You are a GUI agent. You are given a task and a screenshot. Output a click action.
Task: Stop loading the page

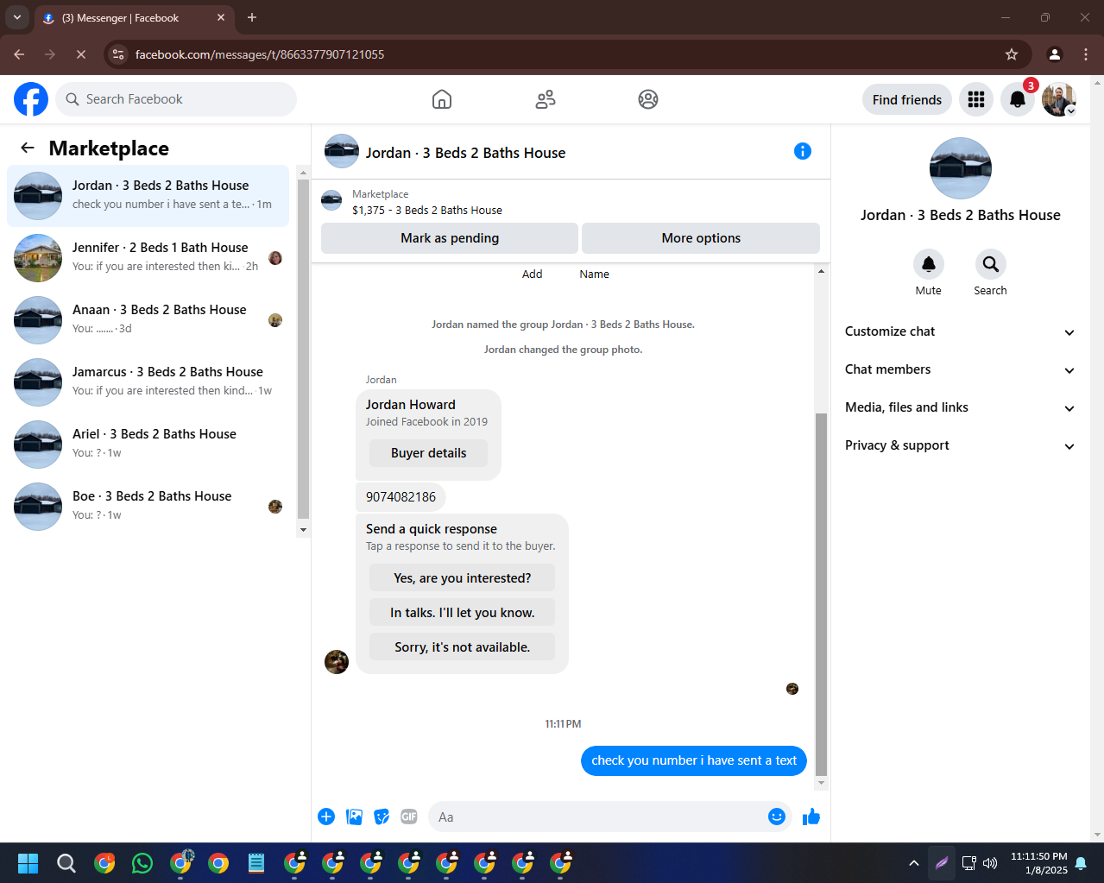point(80,54)
